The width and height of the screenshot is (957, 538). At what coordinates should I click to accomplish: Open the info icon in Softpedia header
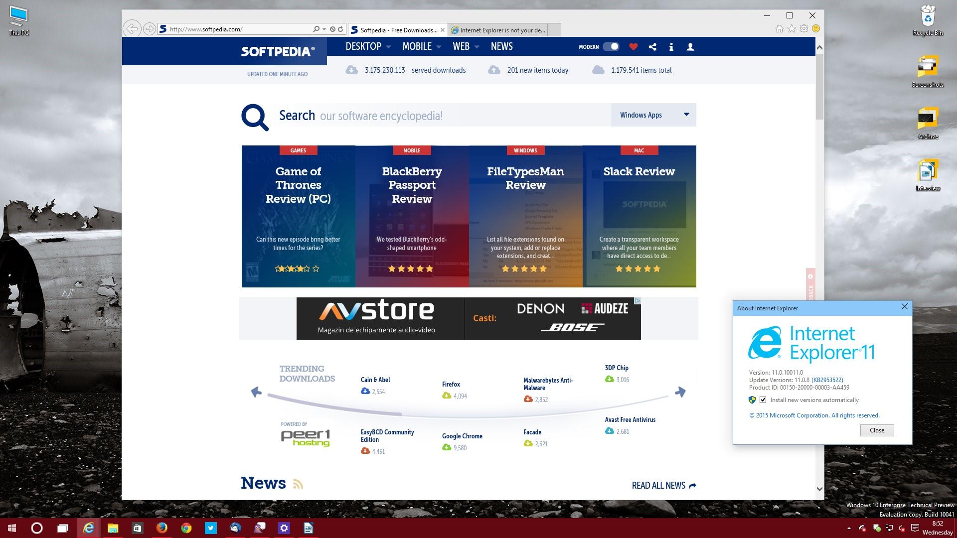pyautogui.click(x=671, y=47)
